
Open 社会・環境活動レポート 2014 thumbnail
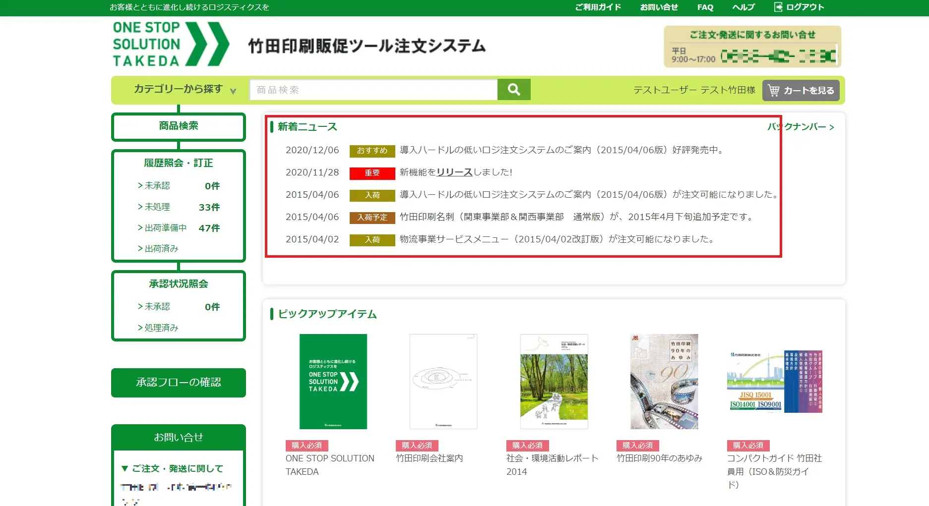(554, 382)
